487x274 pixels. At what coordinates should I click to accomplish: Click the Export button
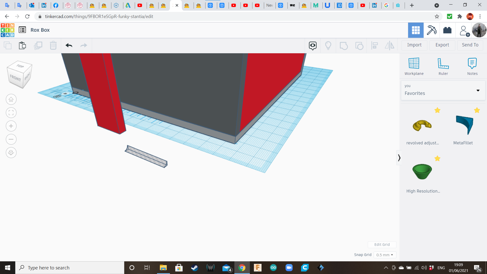[x=442, y=45]
